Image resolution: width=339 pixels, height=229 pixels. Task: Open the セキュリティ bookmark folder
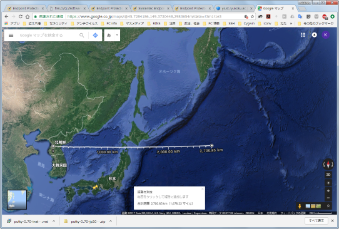(56, 23)
